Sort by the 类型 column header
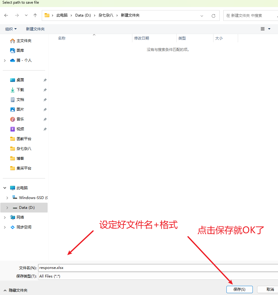 coord(182,38)
